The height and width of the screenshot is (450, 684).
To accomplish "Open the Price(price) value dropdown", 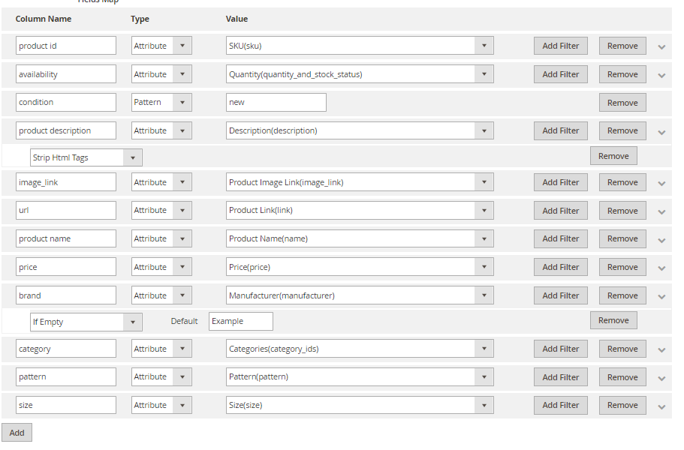I will point(360,267).
